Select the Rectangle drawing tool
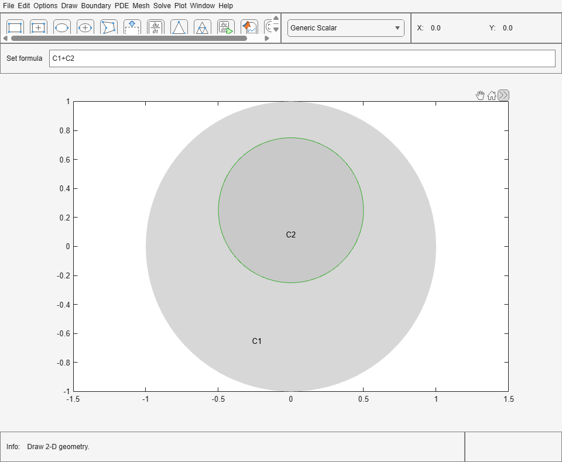Viewport: 562px width, 462px height. pos(15,27)
